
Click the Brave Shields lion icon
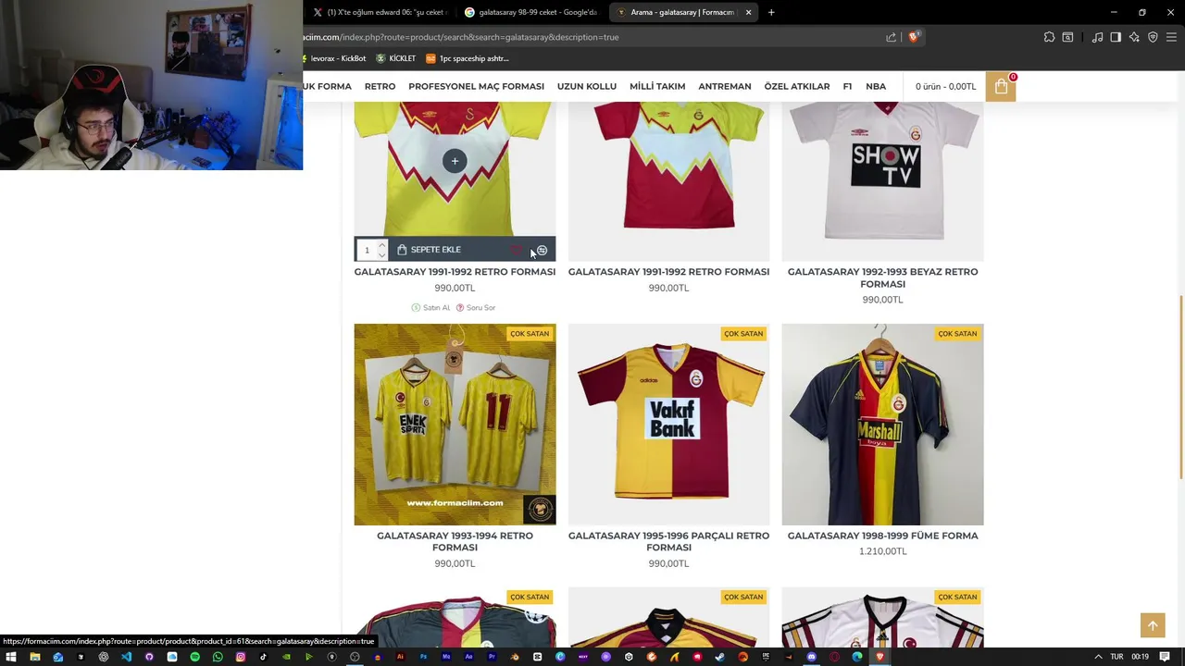tap(914, 37)
